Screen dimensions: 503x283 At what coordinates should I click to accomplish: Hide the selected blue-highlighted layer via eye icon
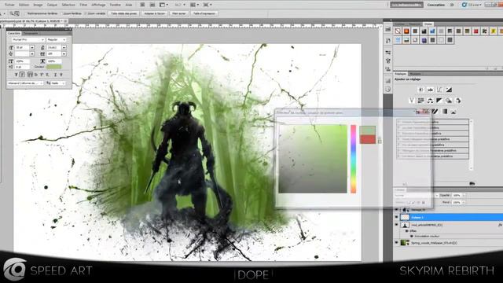pyautogui.click(x=396, y=217)
